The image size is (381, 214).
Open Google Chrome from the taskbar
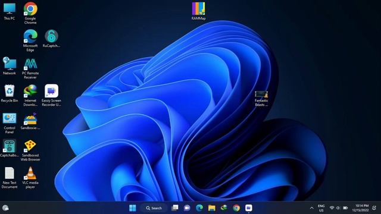pos(236,208)
